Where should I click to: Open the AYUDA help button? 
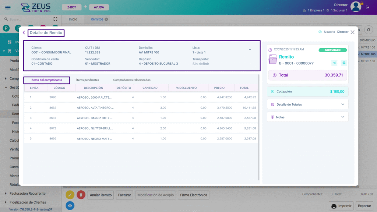(x=99, y=7)
